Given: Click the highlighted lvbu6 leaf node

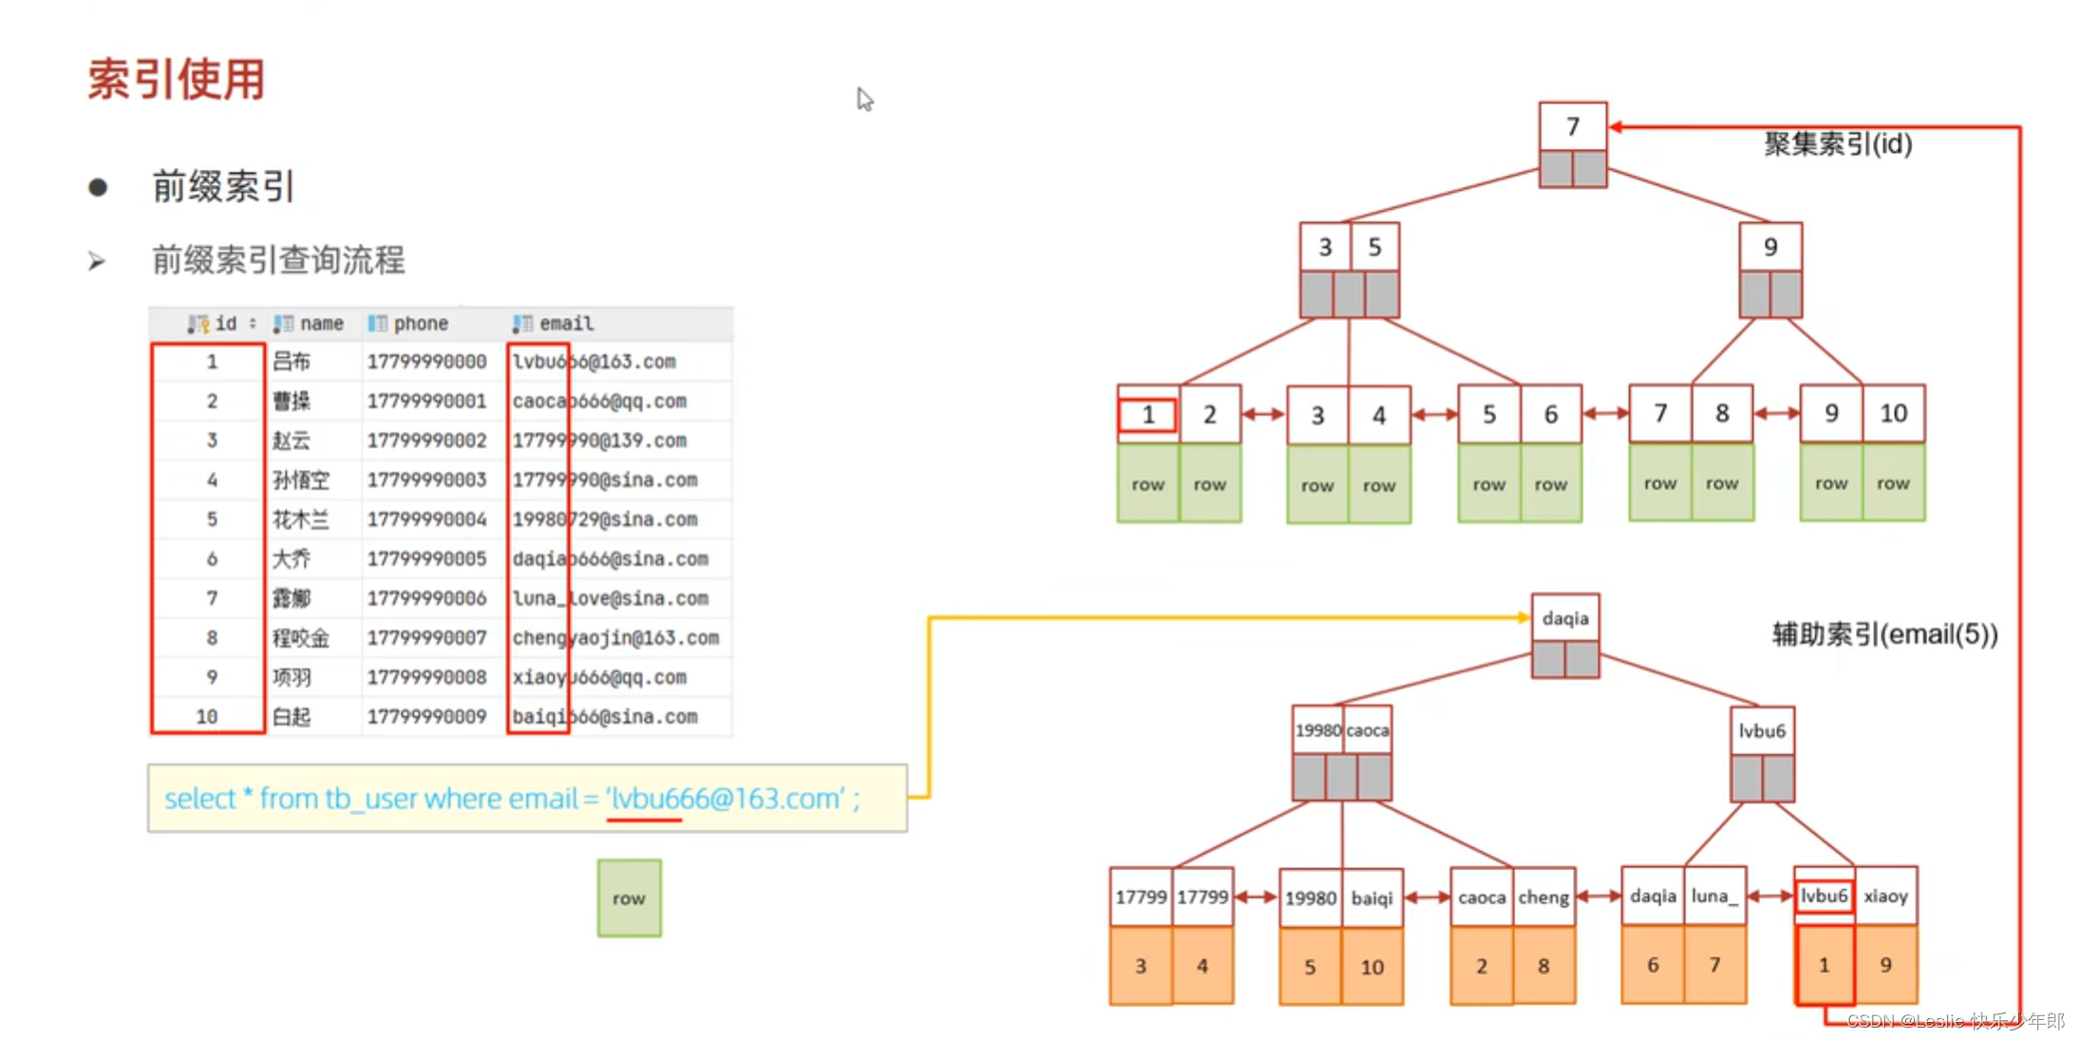Looking at the screenshot, I should (1824, 896).
